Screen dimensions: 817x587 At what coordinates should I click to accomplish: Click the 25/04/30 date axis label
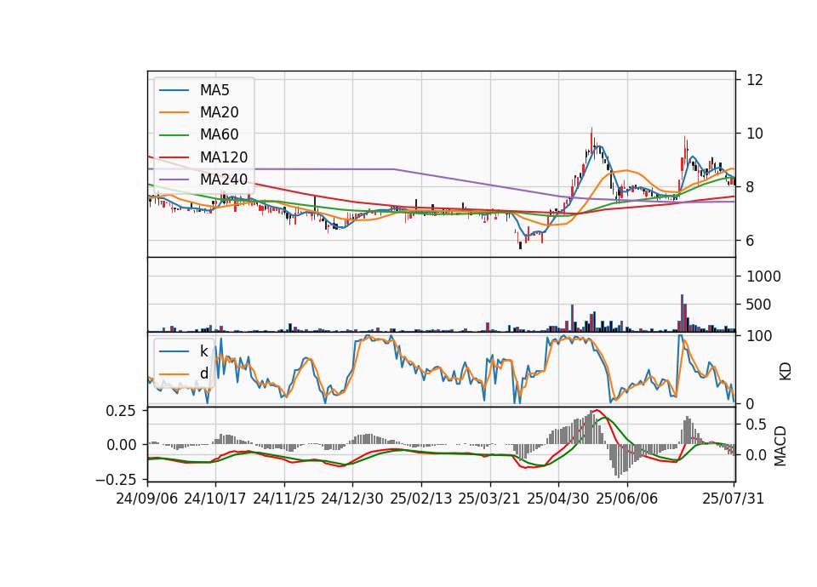click(x=558, y=499)
